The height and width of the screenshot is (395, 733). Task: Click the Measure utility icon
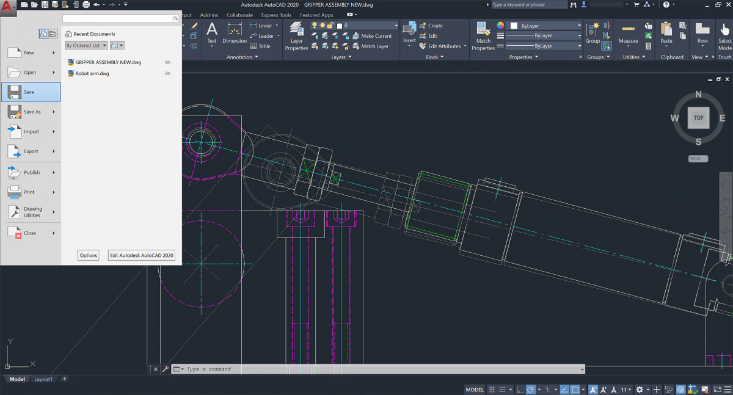point(628,30)
